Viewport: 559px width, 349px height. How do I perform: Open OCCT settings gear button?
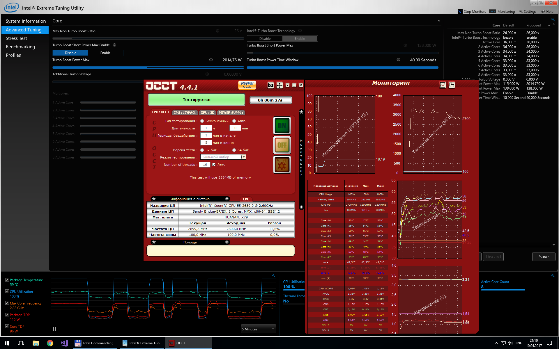point(282,165)
